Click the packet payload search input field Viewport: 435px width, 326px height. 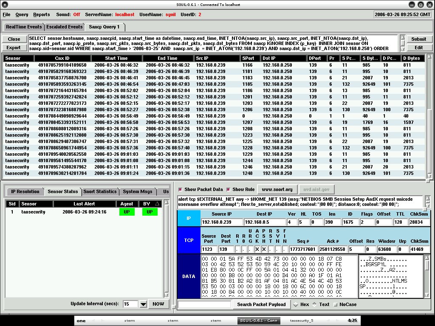tap(204, 304)
